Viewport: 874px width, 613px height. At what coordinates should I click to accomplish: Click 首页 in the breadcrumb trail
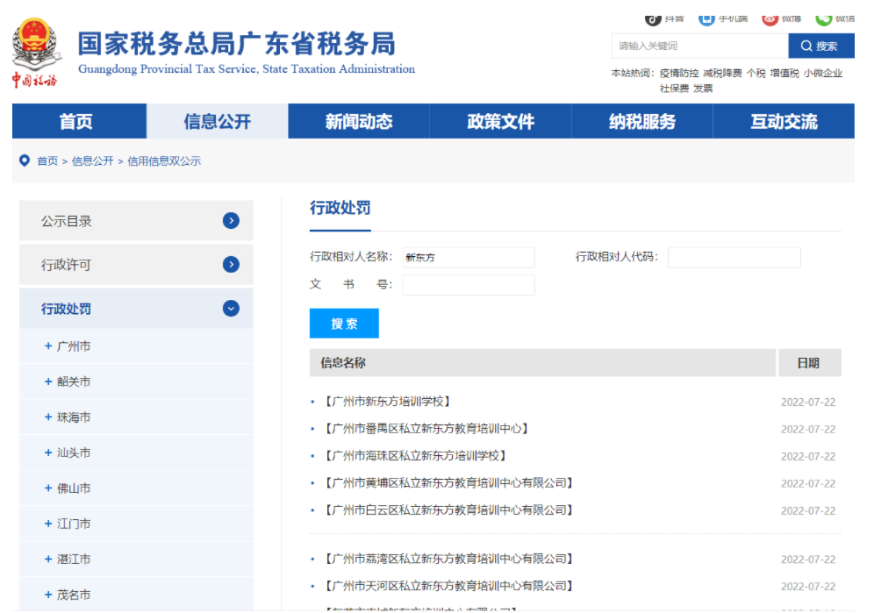47,161
